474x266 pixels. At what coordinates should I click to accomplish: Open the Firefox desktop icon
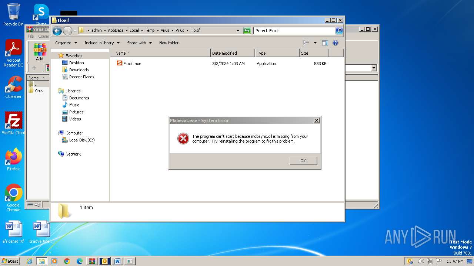(13, 159)
